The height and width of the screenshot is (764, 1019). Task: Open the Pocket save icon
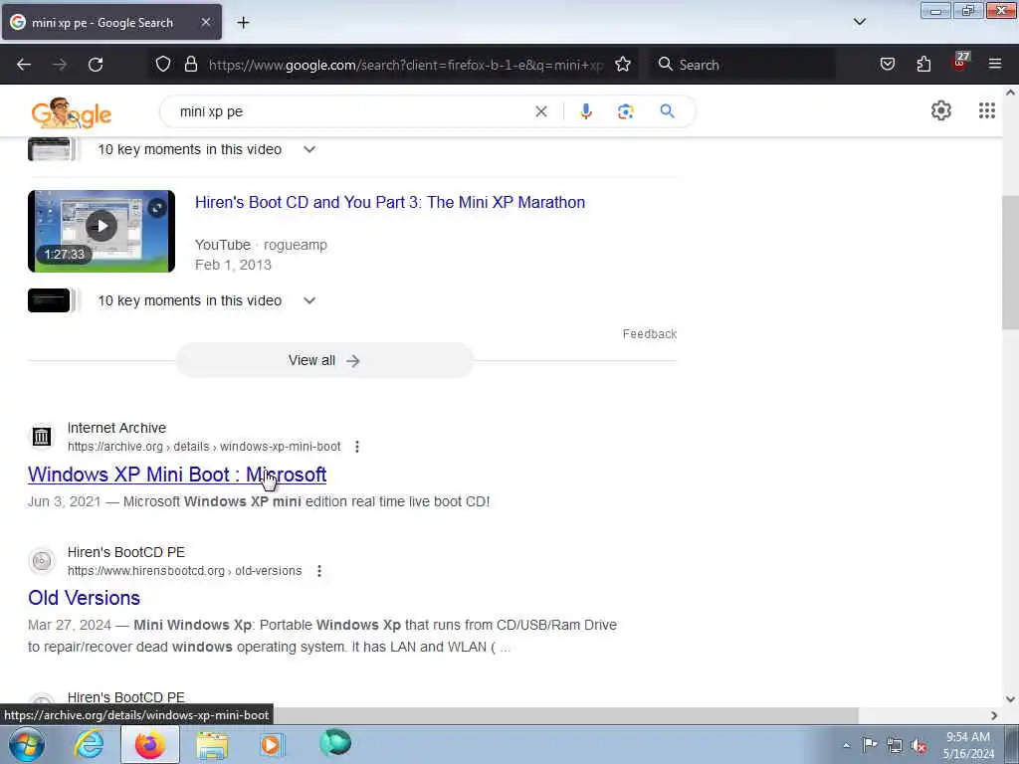tap(887, 64)
